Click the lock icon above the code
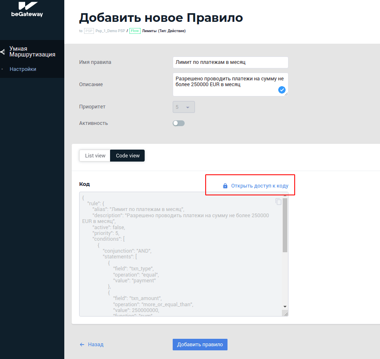The height and width of the screenshot is (359, 380). (x=225, y=186)
